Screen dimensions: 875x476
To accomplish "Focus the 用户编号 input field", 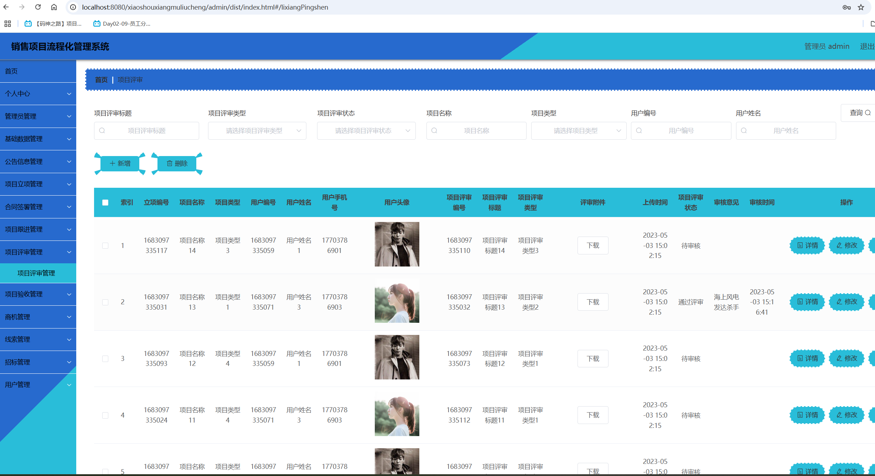I will [681, 131].
